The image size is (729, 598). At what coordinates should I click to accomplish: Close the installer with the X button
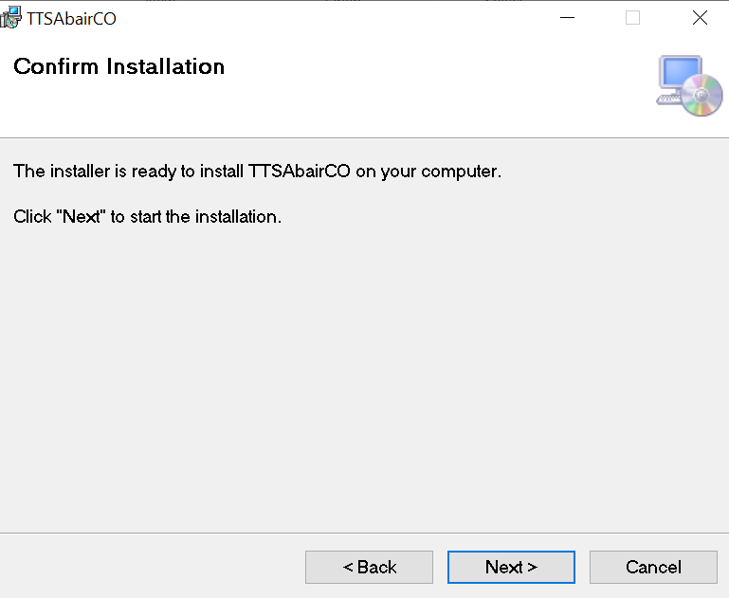click(700, 17)
